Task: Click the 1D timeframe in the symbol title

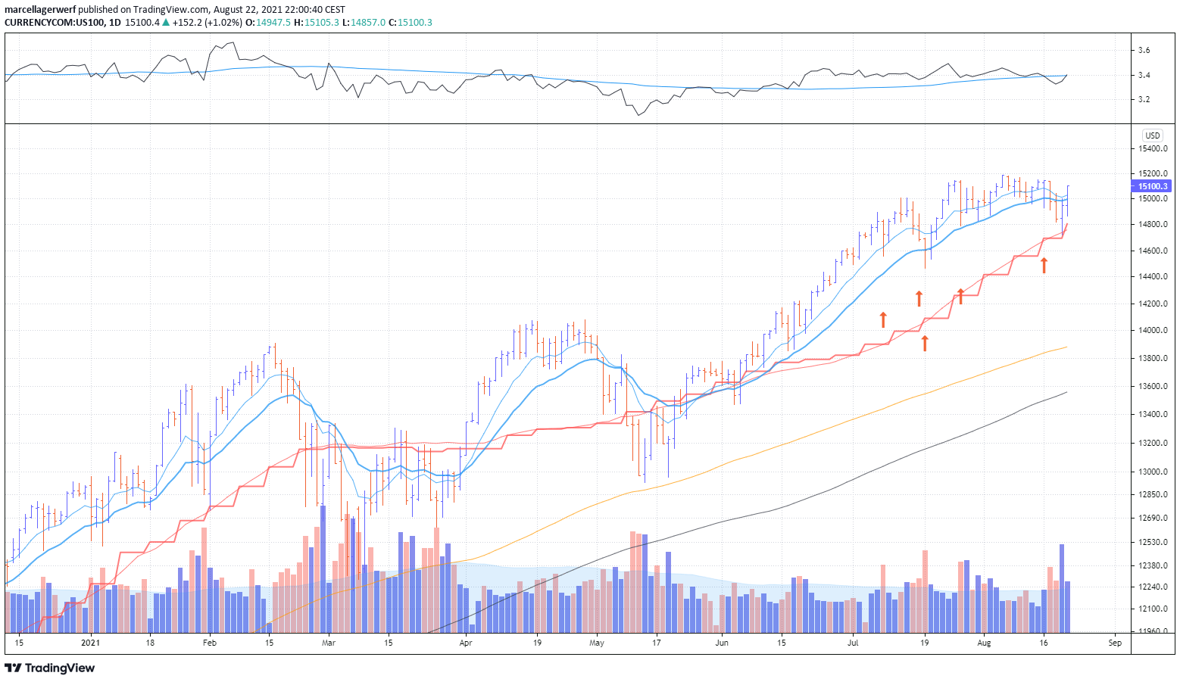Action: click(115, 22)
